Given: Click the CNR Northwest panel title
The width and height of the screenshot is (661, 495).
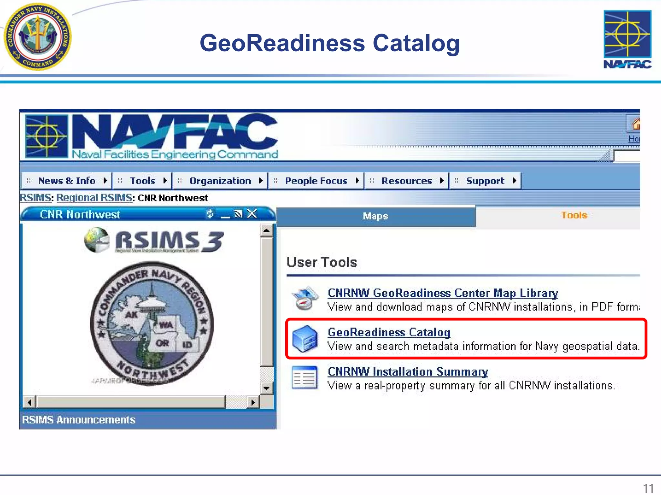Looking at the screenshot, I should pyautogui.click(x=80, y=214).
